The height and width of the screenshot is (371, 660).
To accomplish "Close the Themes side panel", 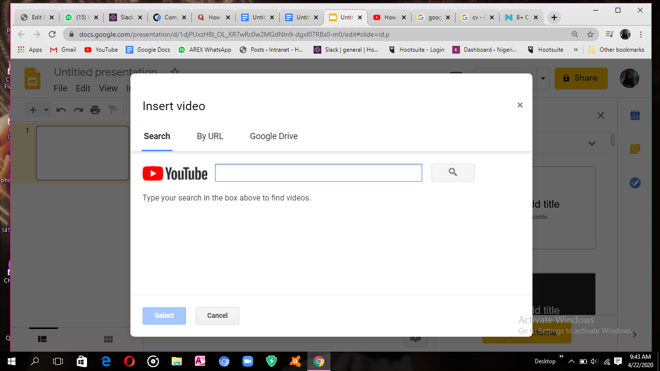I will [x=601, y=115].
